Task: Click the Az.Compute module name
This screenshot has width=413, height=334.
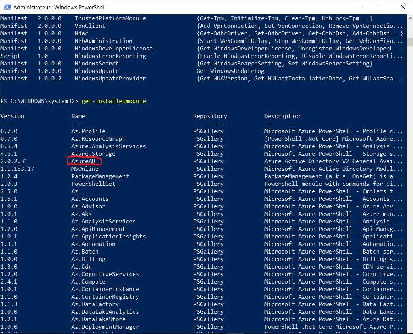Action: 88,282
